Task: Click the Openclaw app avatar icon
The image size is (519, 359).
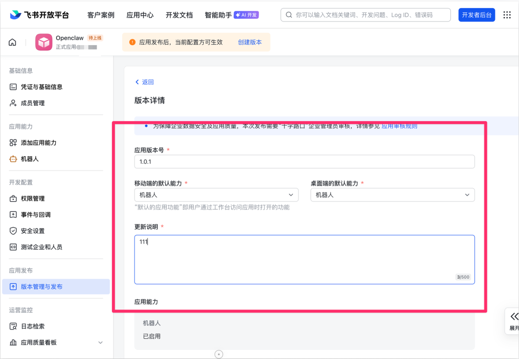Action: pyautogui.click(x=44, y=42)
